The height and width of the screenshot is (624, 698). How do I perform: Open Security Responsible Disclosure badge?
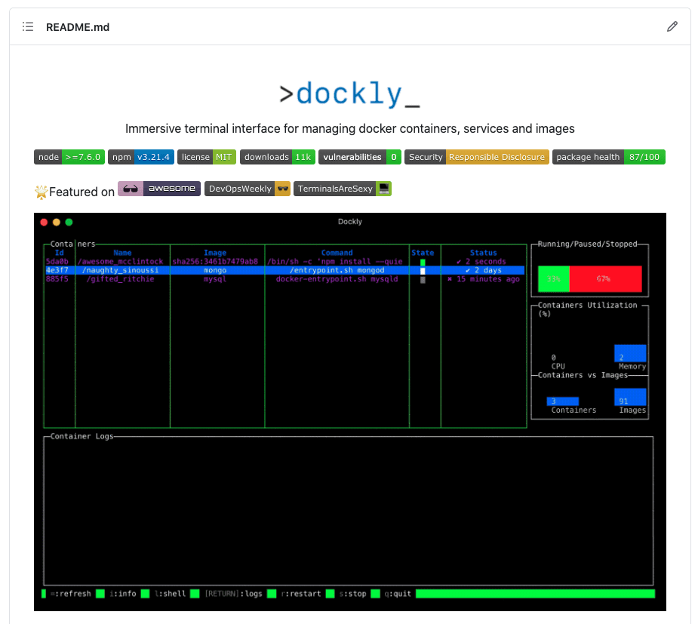[x=476, y=157]
